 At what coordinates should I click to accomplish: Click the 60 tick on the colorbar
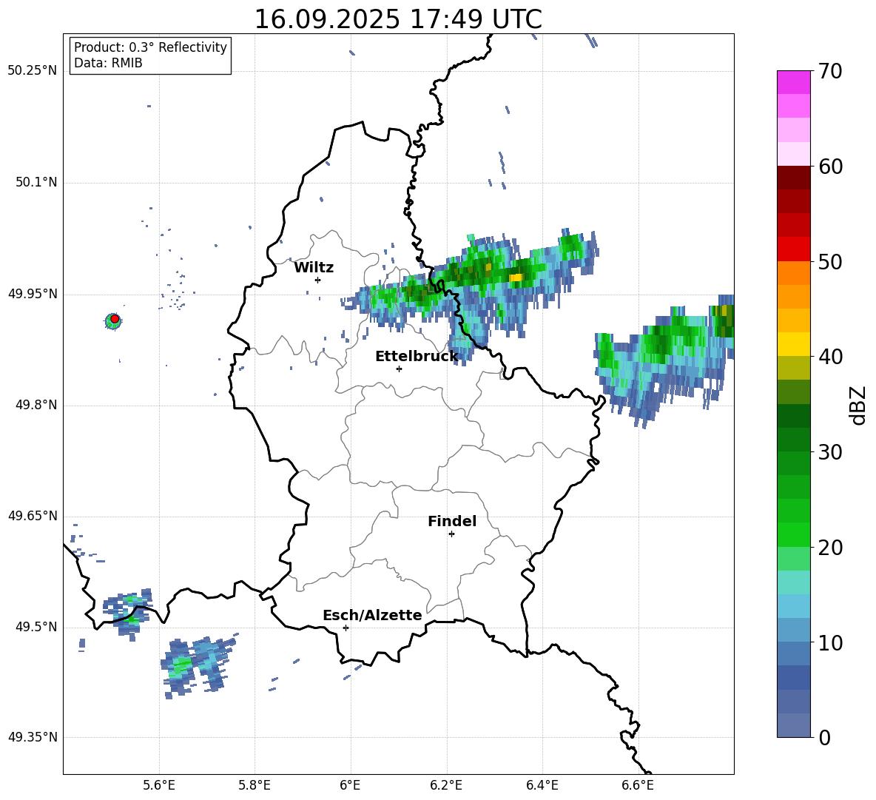click(830, 167)
